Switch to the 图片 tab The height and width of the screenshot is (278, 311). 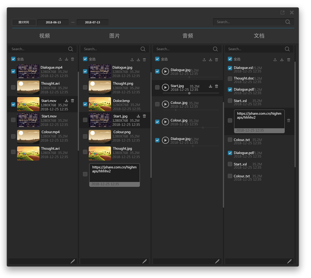coord(114,36)
